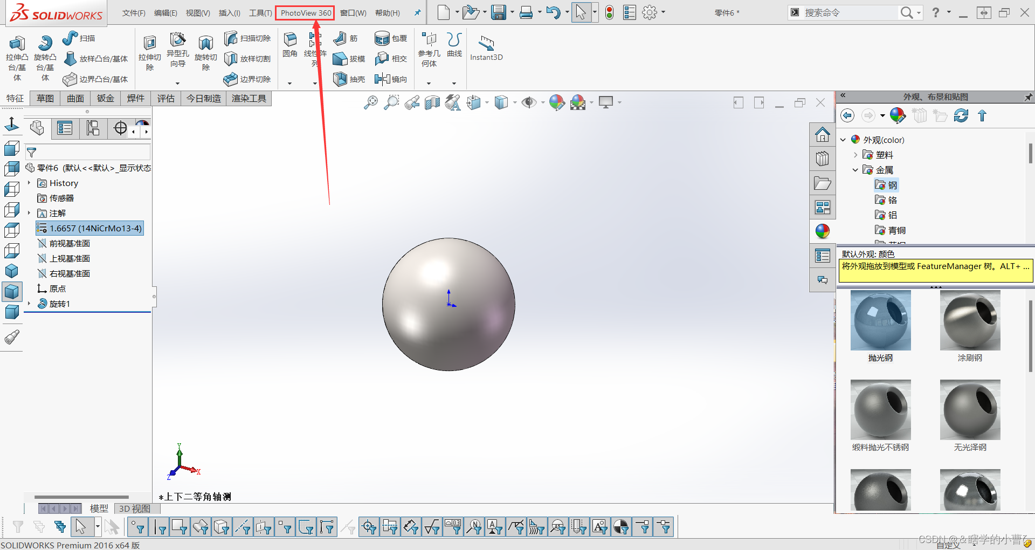The height and width of the screenshot is (550, 1035).
Task: Open the 工具(T) menu
Action: (260, 13)
